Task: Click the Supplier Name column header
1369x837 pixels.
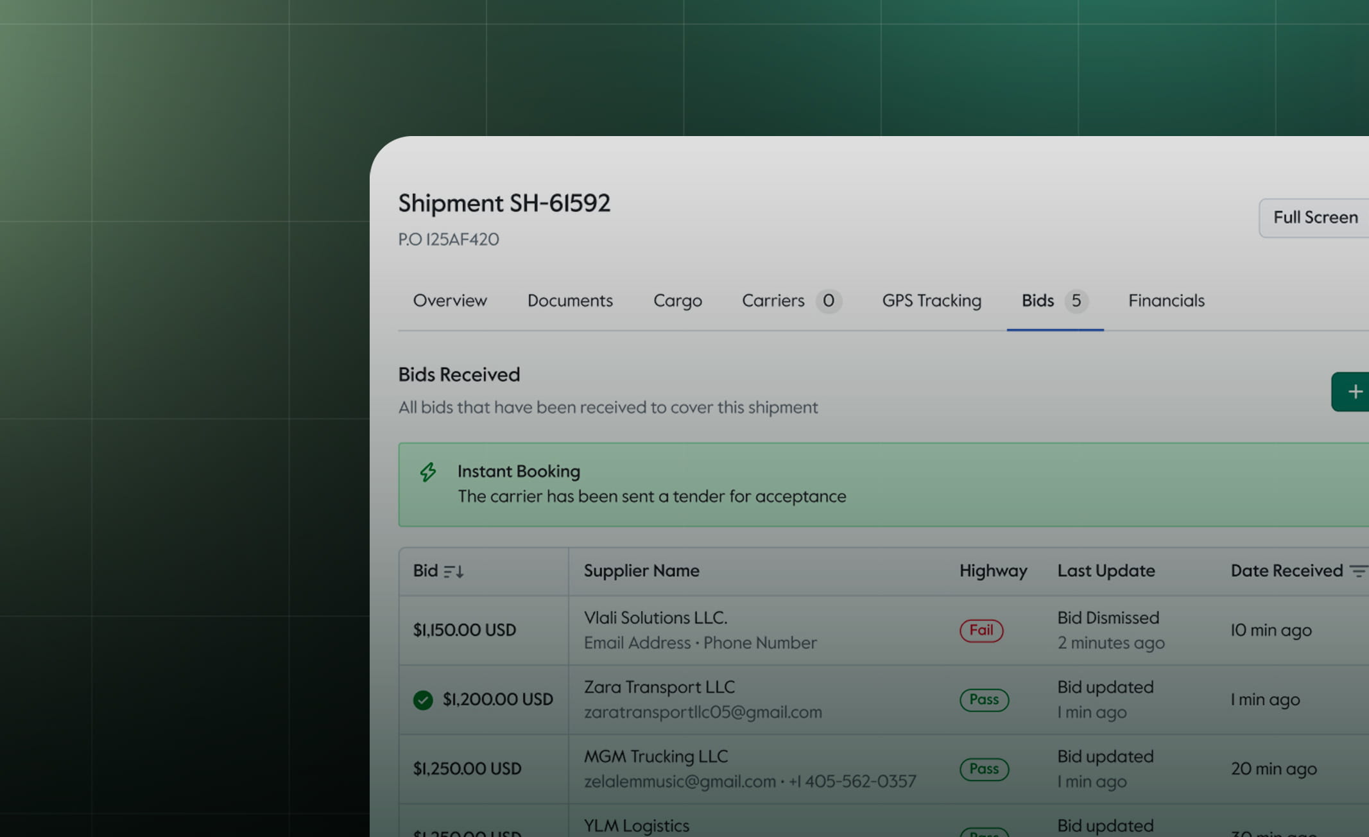Action: point(641,571)
